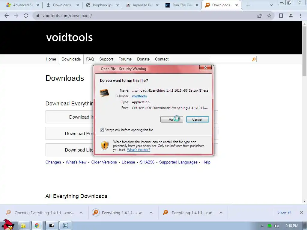Click the Angry Birds start button
The height and width of the screenshot is (230, 307).
[x=8, y=225]
